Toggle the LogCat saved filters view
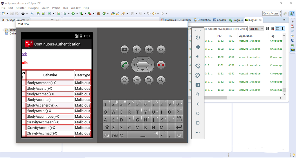 (278, 29)
